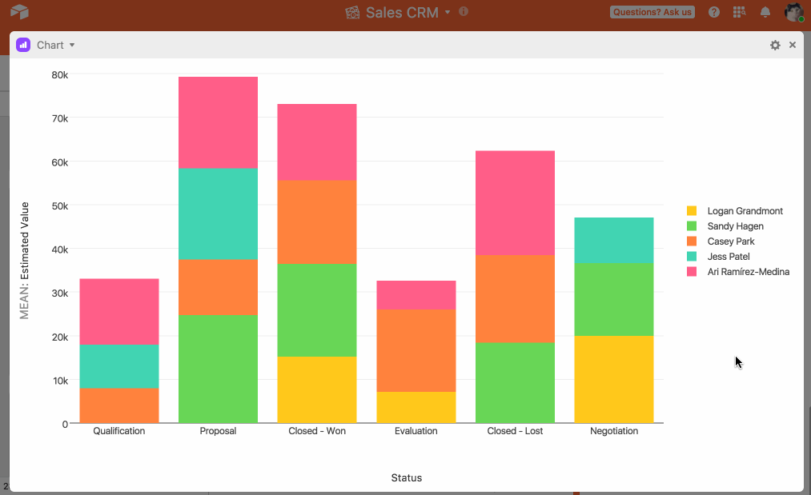Click the Status x-axis title
The height and width of the screenshot is (495, 811).
click(407, 478)
